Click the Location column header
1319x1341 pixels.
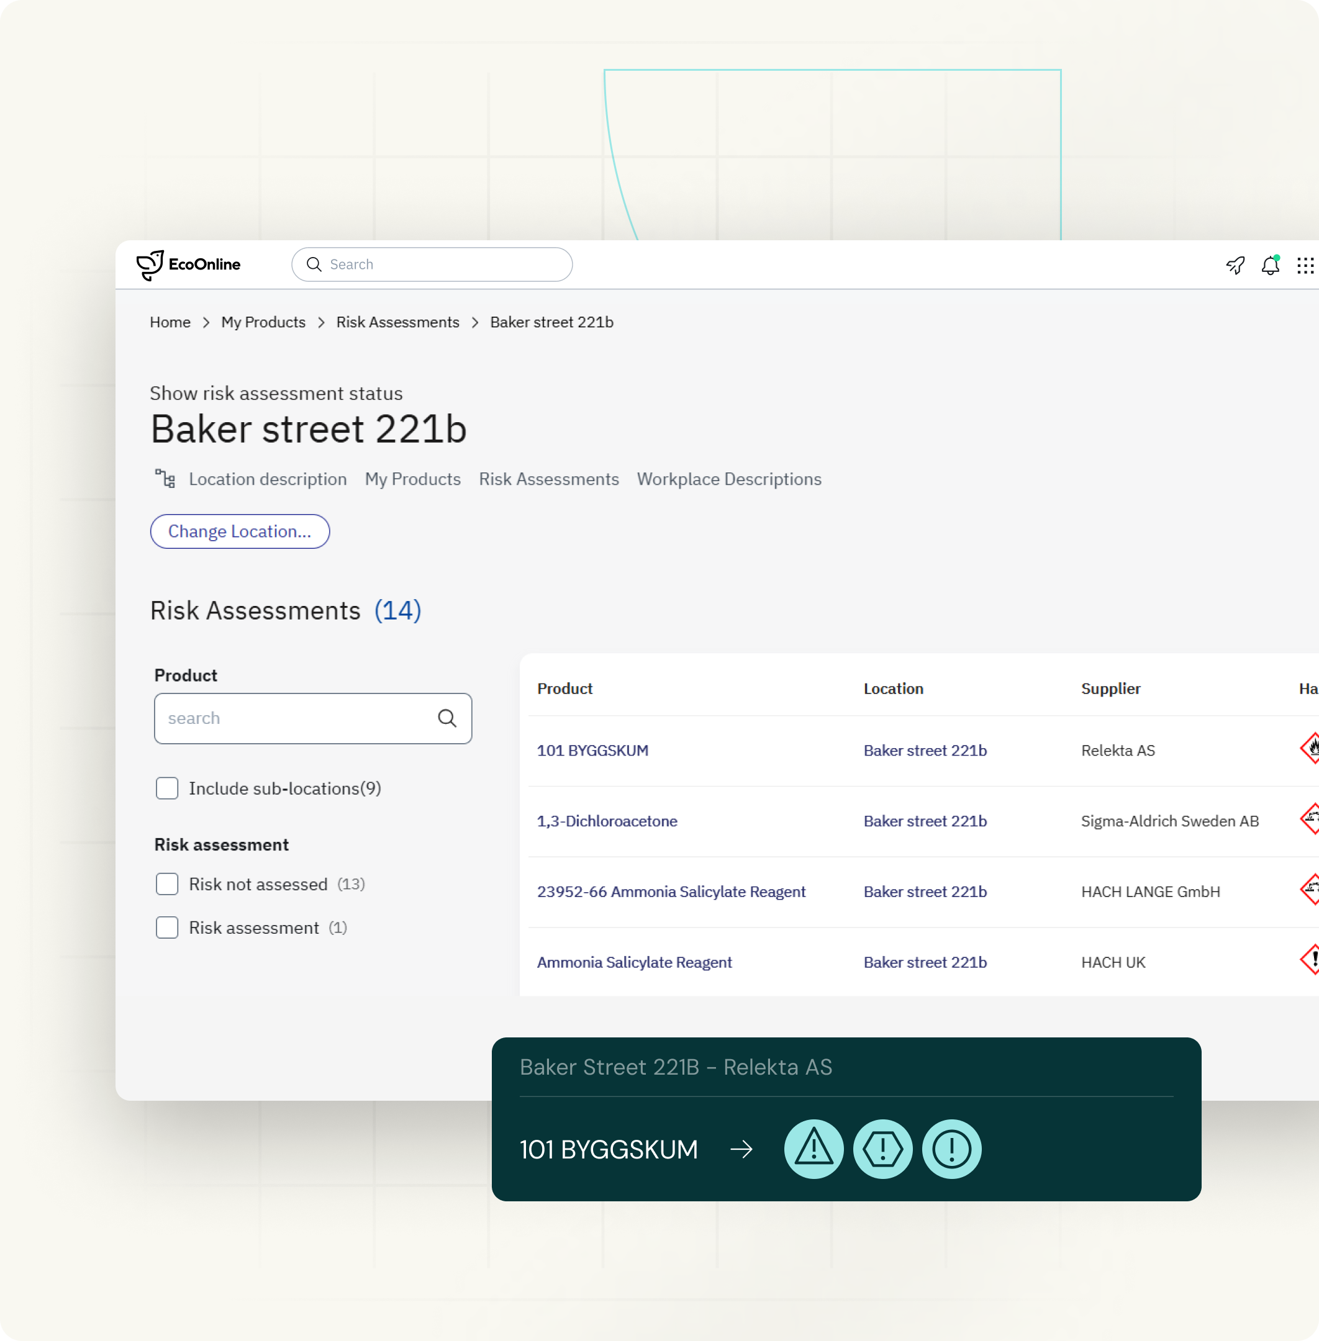893,689
